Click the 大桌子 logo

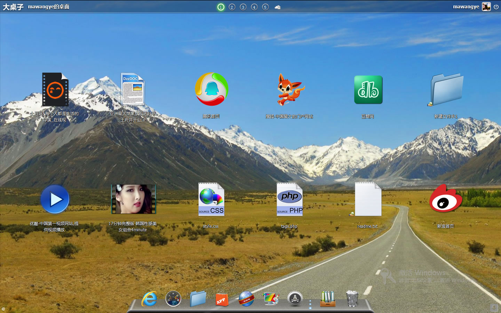13,7
